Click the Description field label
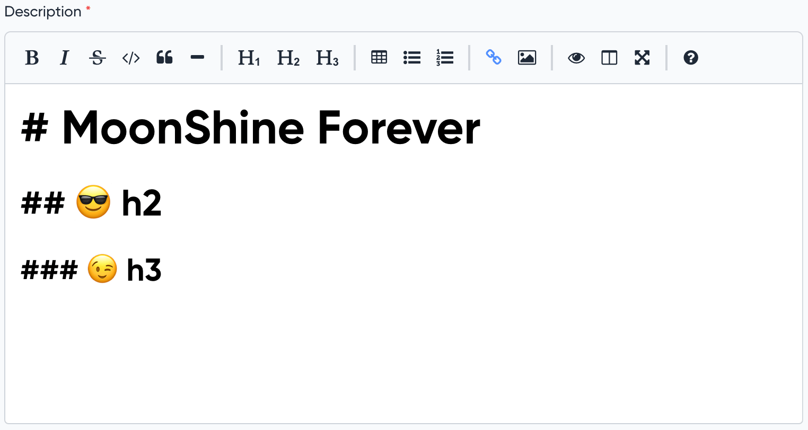 [x=43, y=12]
